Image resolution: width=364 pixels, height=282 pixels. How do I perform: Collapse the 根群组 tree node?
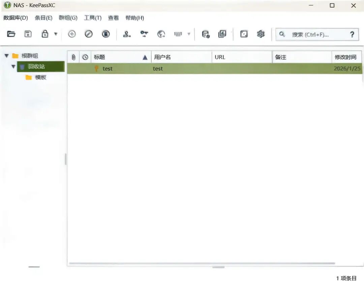pos(6,56)
